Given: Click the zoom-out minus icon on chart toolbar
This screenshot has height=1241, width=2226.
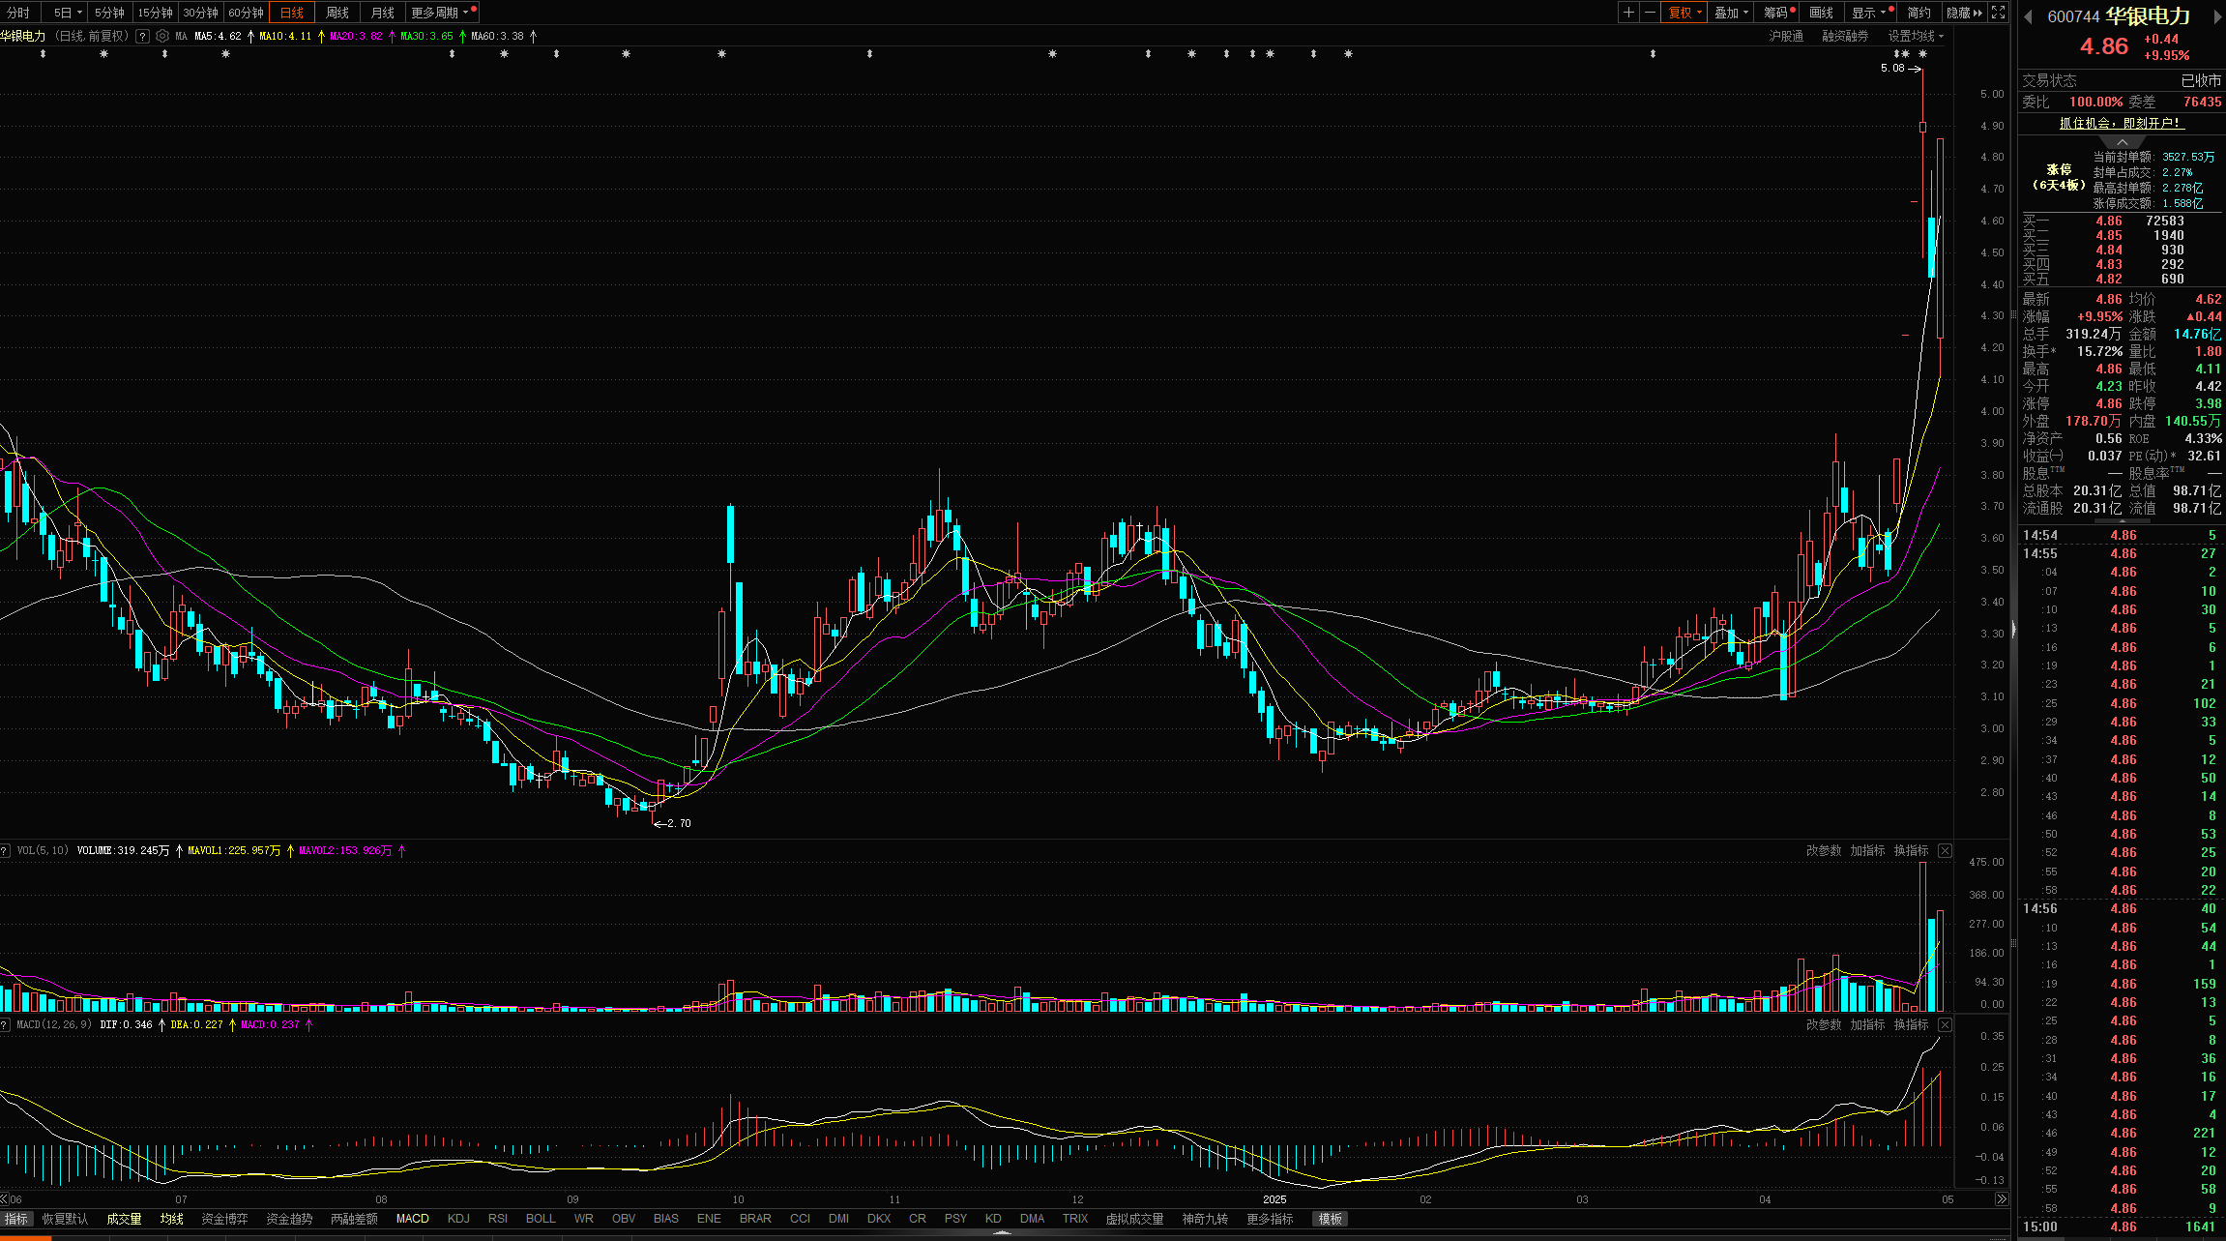Looking at the screenshot, I should point(1650,13).
